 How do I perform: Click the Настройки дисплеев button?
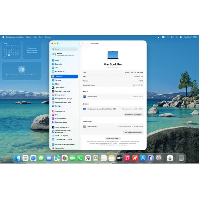(x=133, y=115)
